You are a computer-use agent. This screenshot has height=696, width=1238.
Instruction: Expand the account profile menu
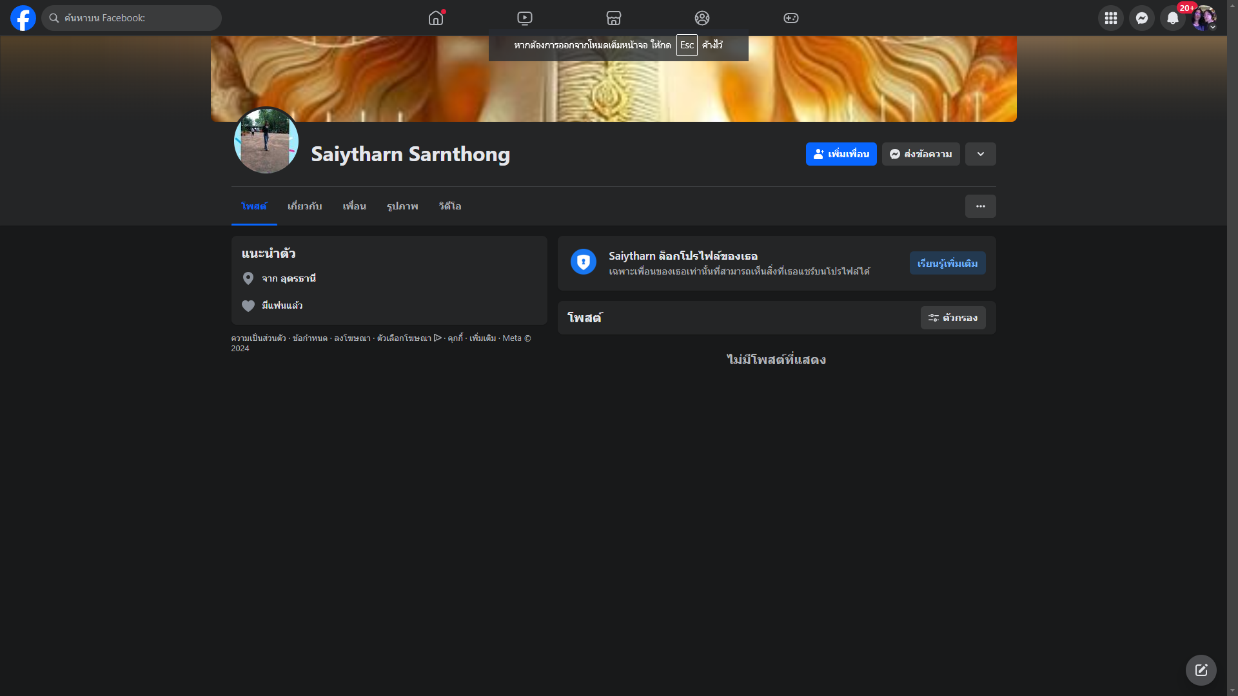pyautogui.click(x=1204, y=18)
